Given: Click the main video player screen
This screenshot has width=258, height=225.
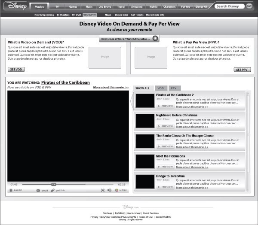Looking at the screenshot, I should [x=68, y=136].
